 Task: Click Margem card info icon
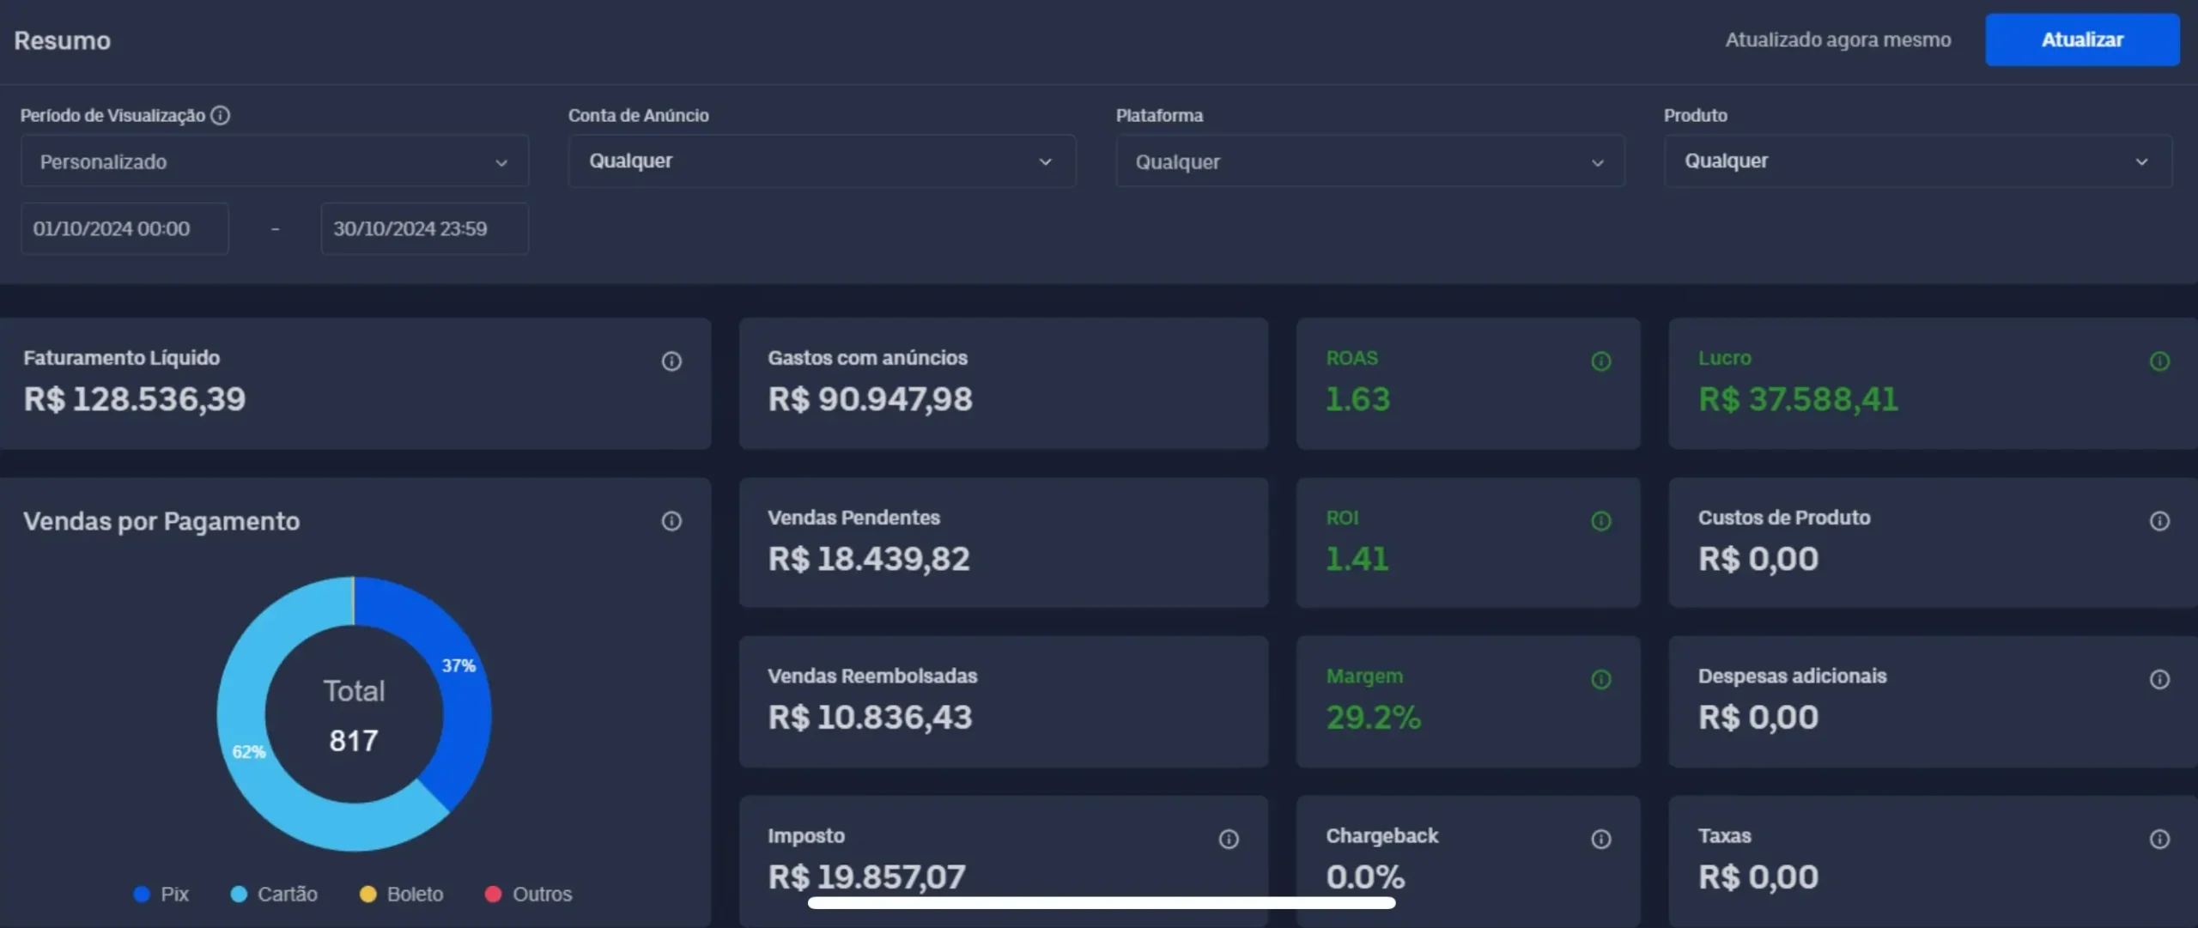point(1600,680)
